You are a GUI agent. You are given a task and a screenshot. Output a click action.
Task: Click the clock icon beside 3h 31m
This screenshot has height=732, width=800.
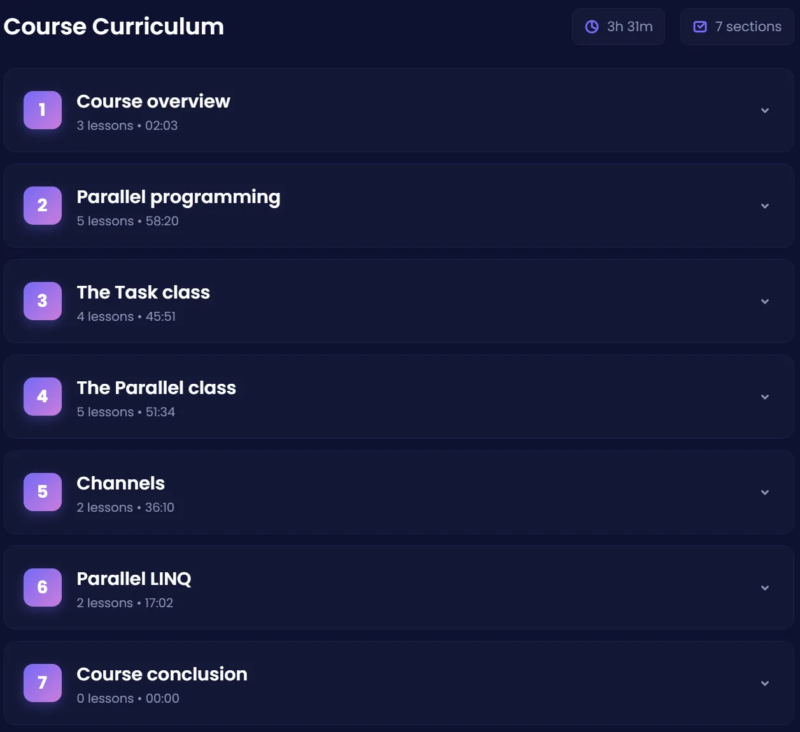[592, 27]
